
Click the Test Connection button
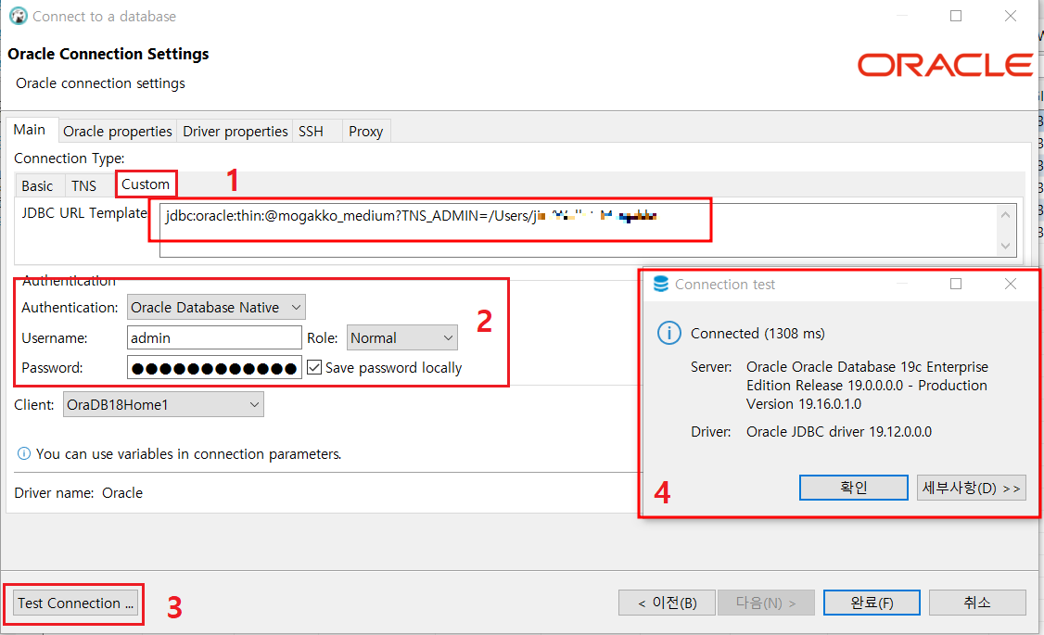pos(75,603)
